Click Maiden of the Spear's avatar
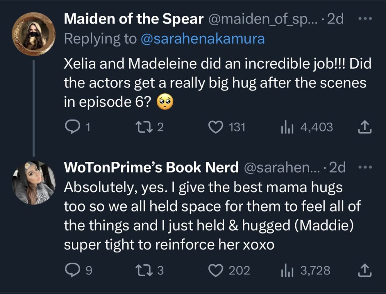Image resolution: width=386 pixels, height=294 pixels. tap(34, 33)
